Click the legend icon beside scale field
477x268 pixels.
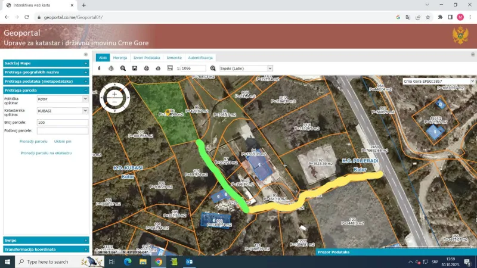coord(170,68)
